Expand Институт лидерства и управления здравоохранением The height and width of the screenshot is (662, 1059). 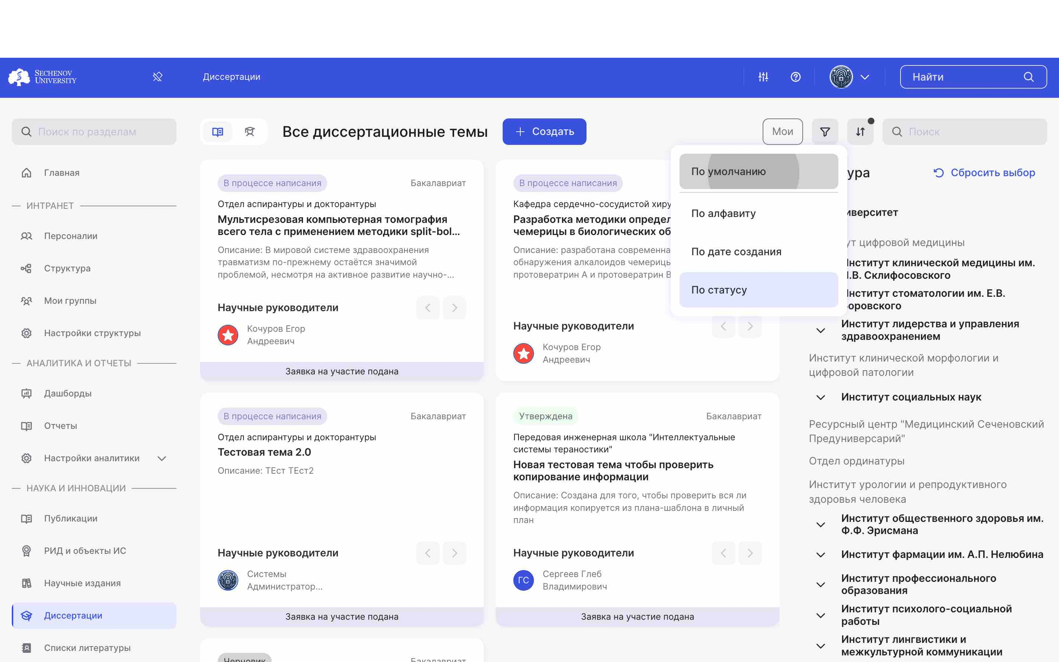(820, 331)
